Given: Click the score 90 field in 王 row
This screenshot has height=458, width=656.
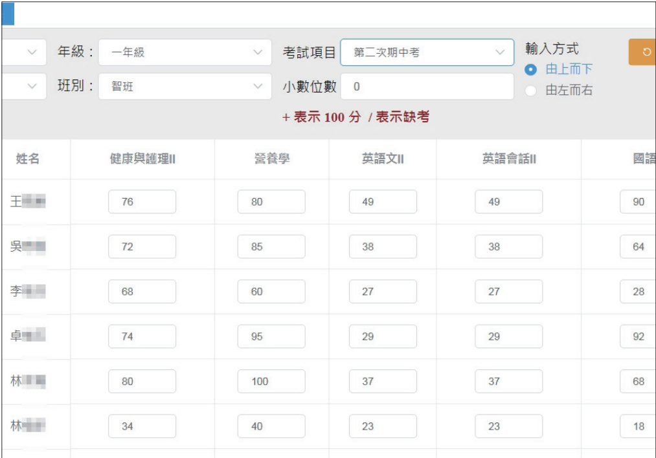Looking at the screenshot, I should pos(638,202).
